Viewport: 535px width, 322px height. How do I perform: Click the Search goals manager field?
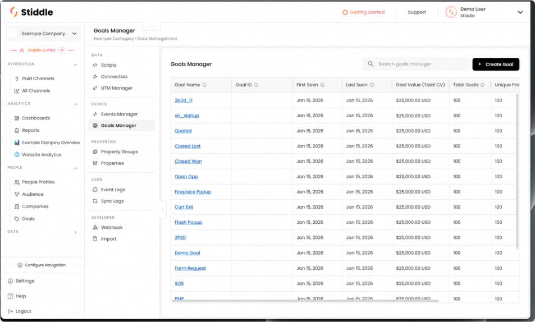[416, 64]
